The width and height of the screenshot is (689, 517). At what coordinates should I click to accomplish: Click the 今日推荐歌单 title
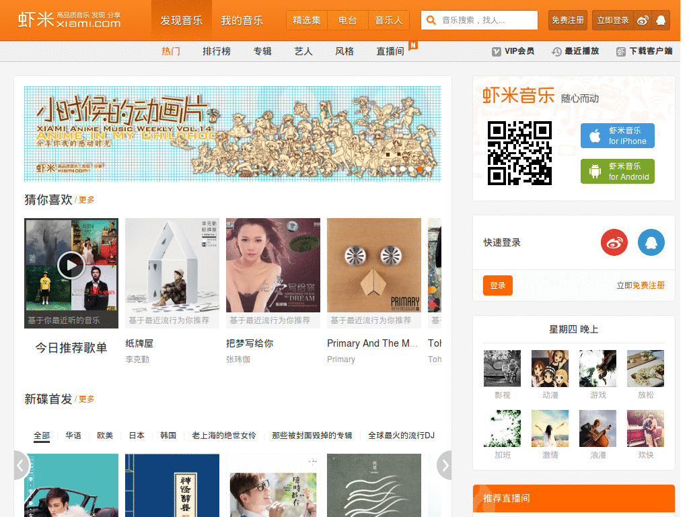tap(71, 348)
